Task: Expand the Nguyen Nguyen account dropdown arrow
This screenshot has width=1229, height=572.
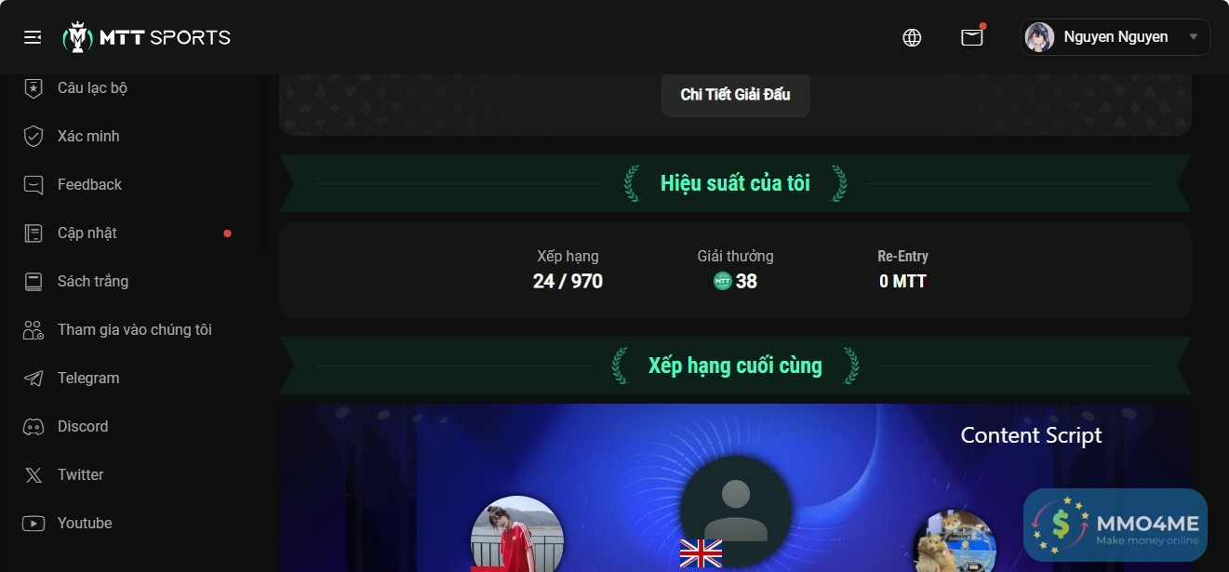Action: point(1194,37)
